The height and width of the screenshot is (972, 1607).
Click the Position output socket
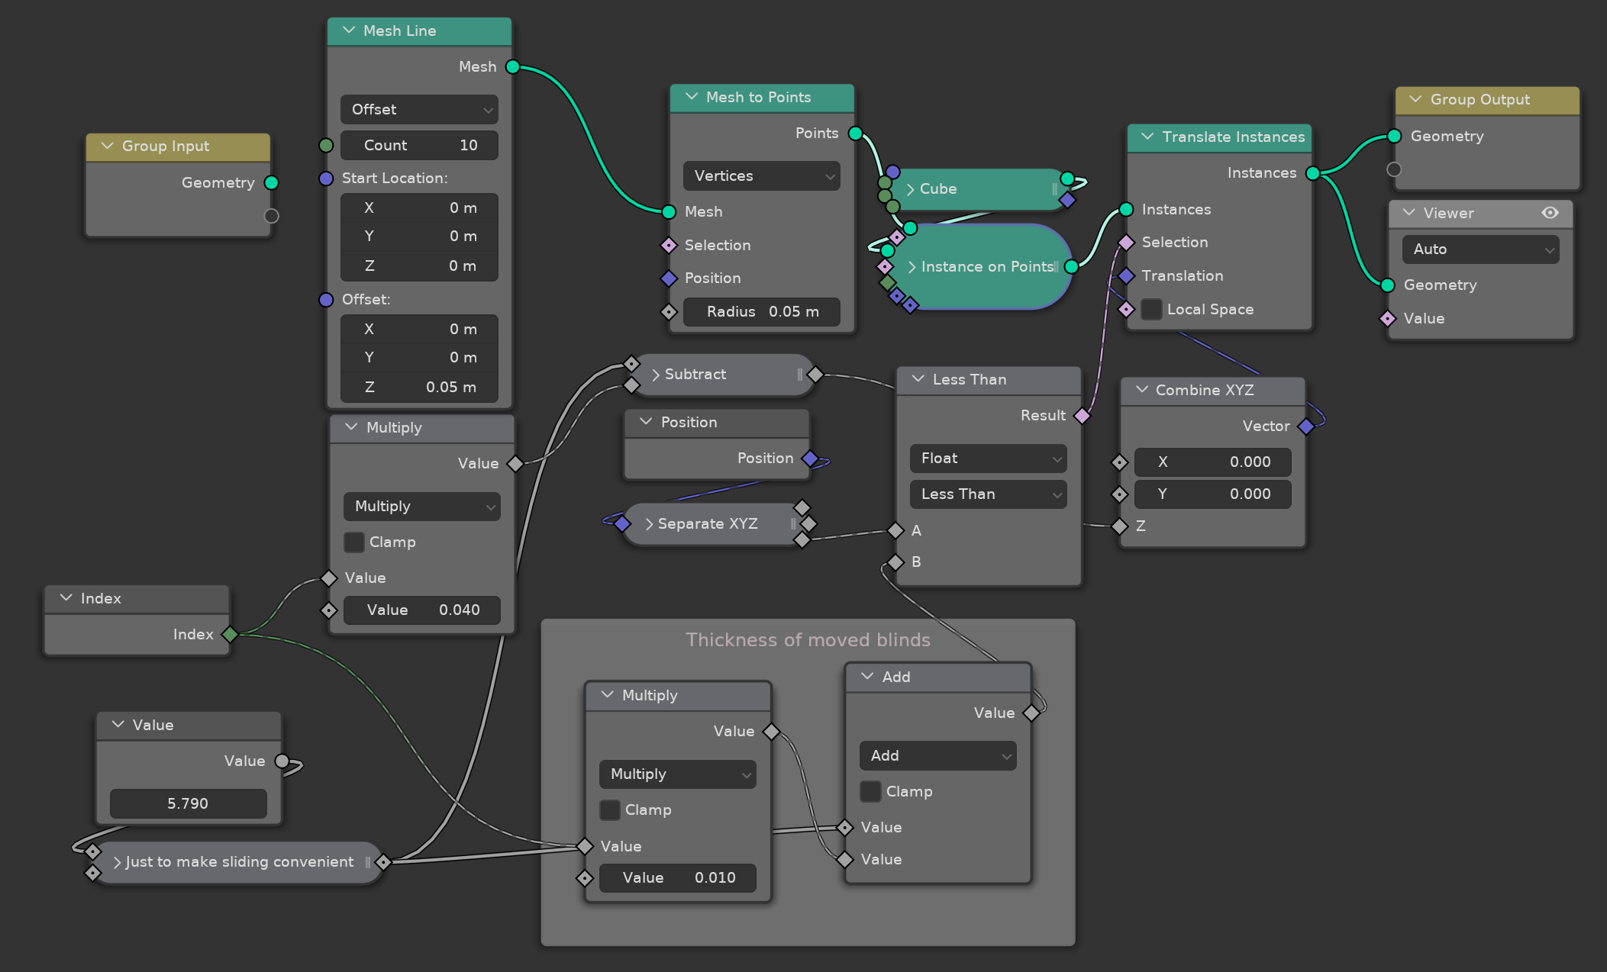[810, 459]
